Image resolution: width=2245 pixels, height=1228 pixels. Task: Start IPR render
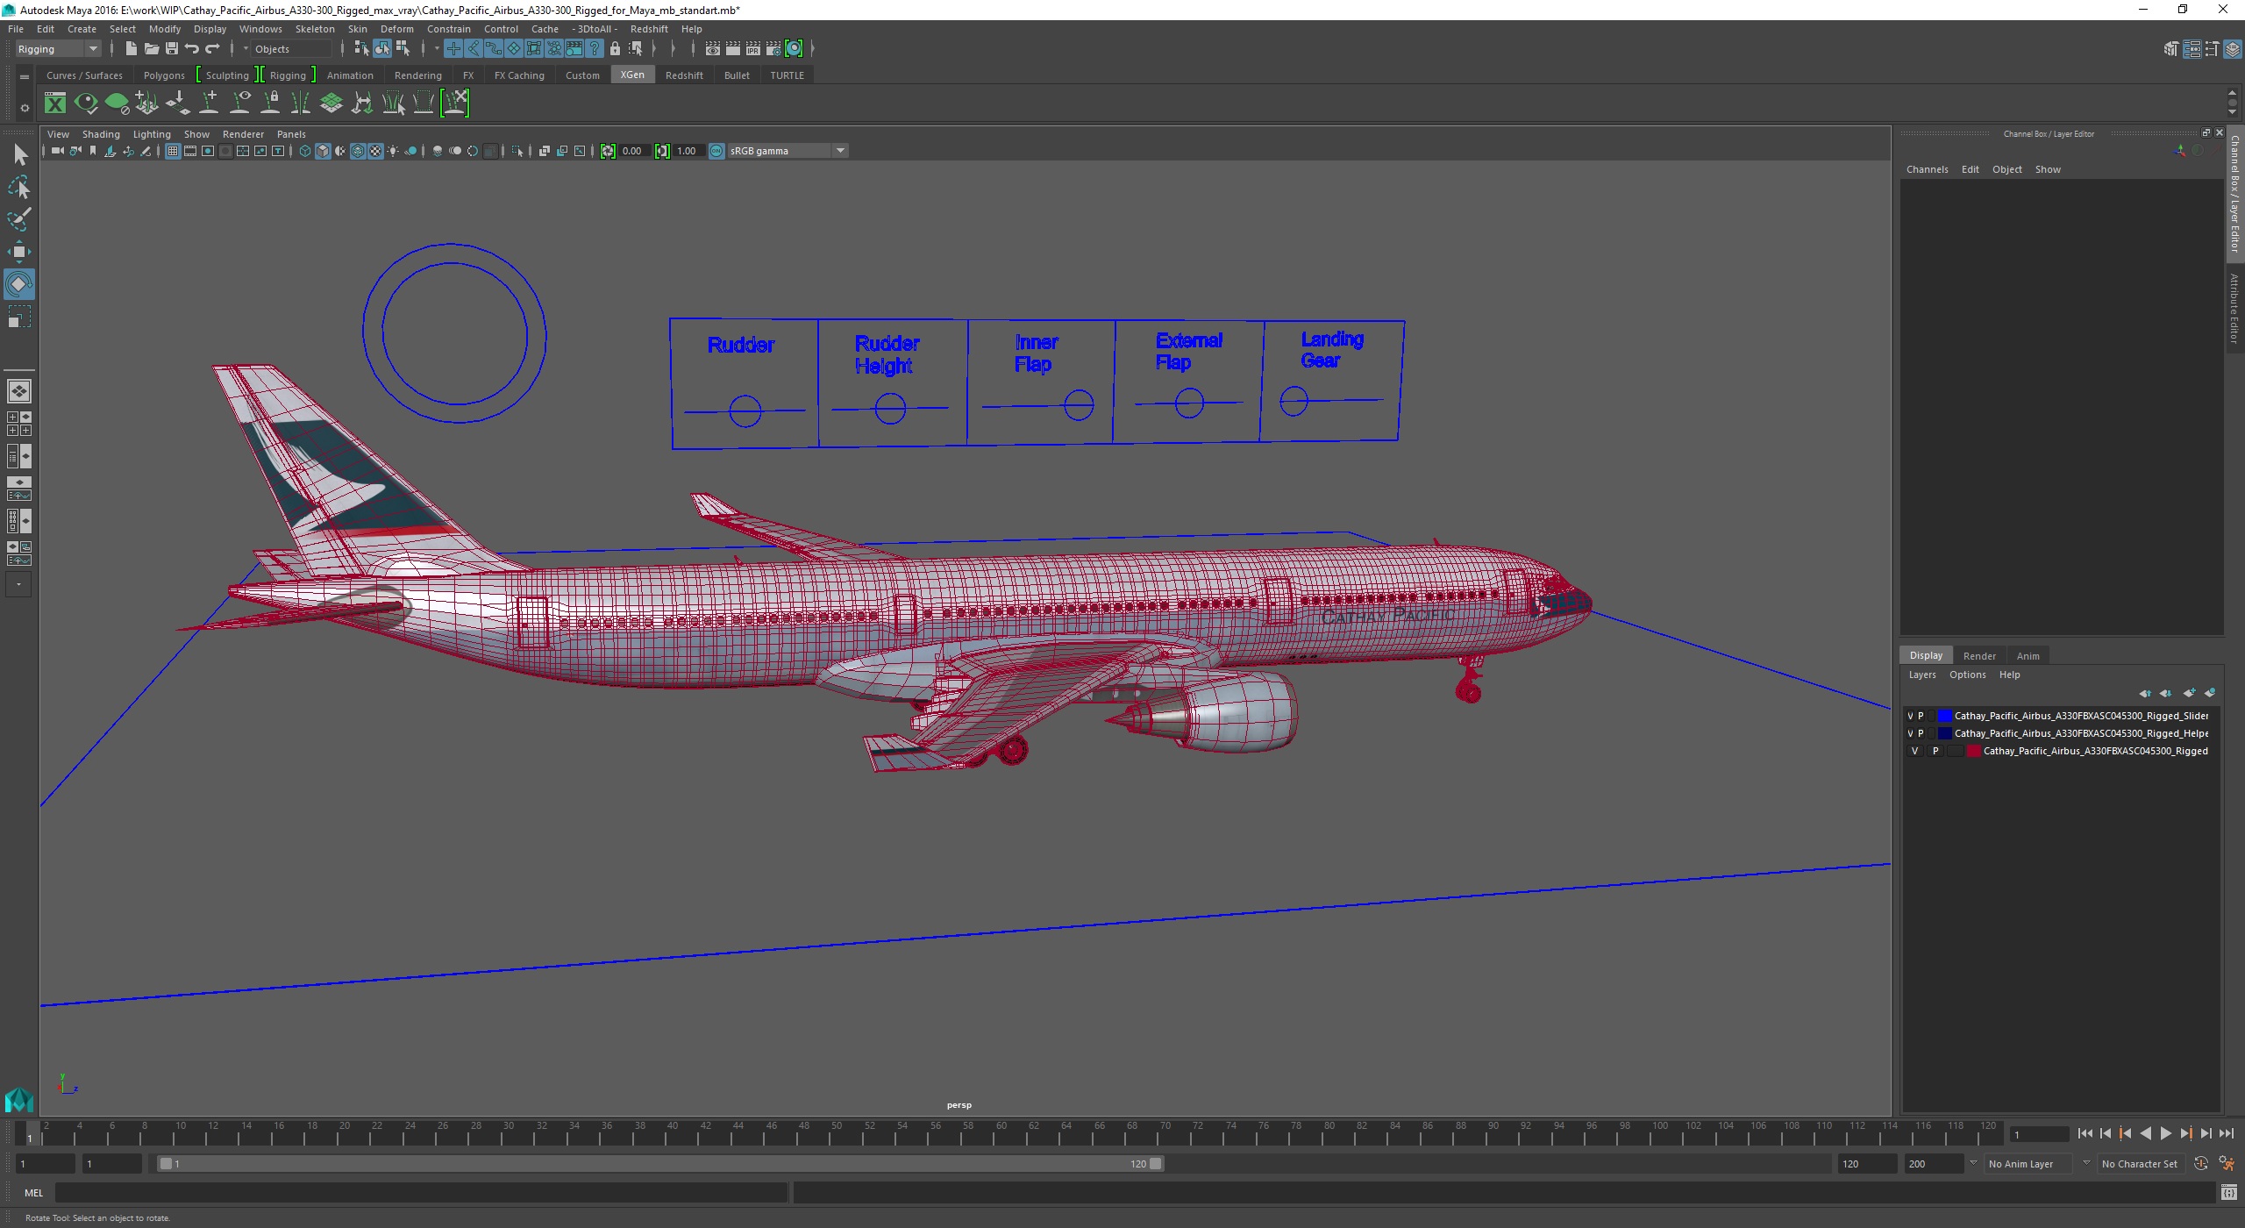(x=752, y=49)
